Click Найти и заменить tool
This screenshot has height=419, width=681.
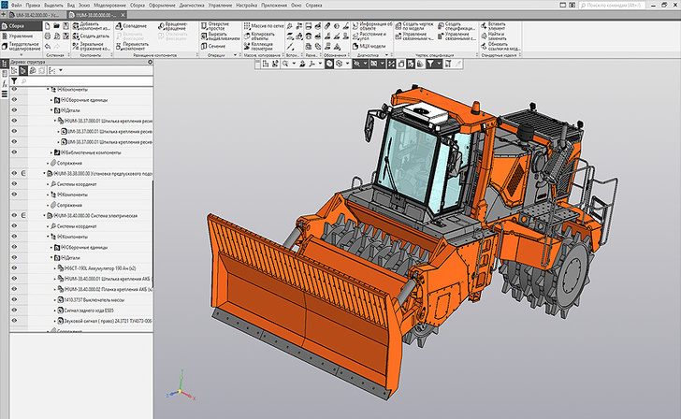pyautogui.click(x=493, y=36)
